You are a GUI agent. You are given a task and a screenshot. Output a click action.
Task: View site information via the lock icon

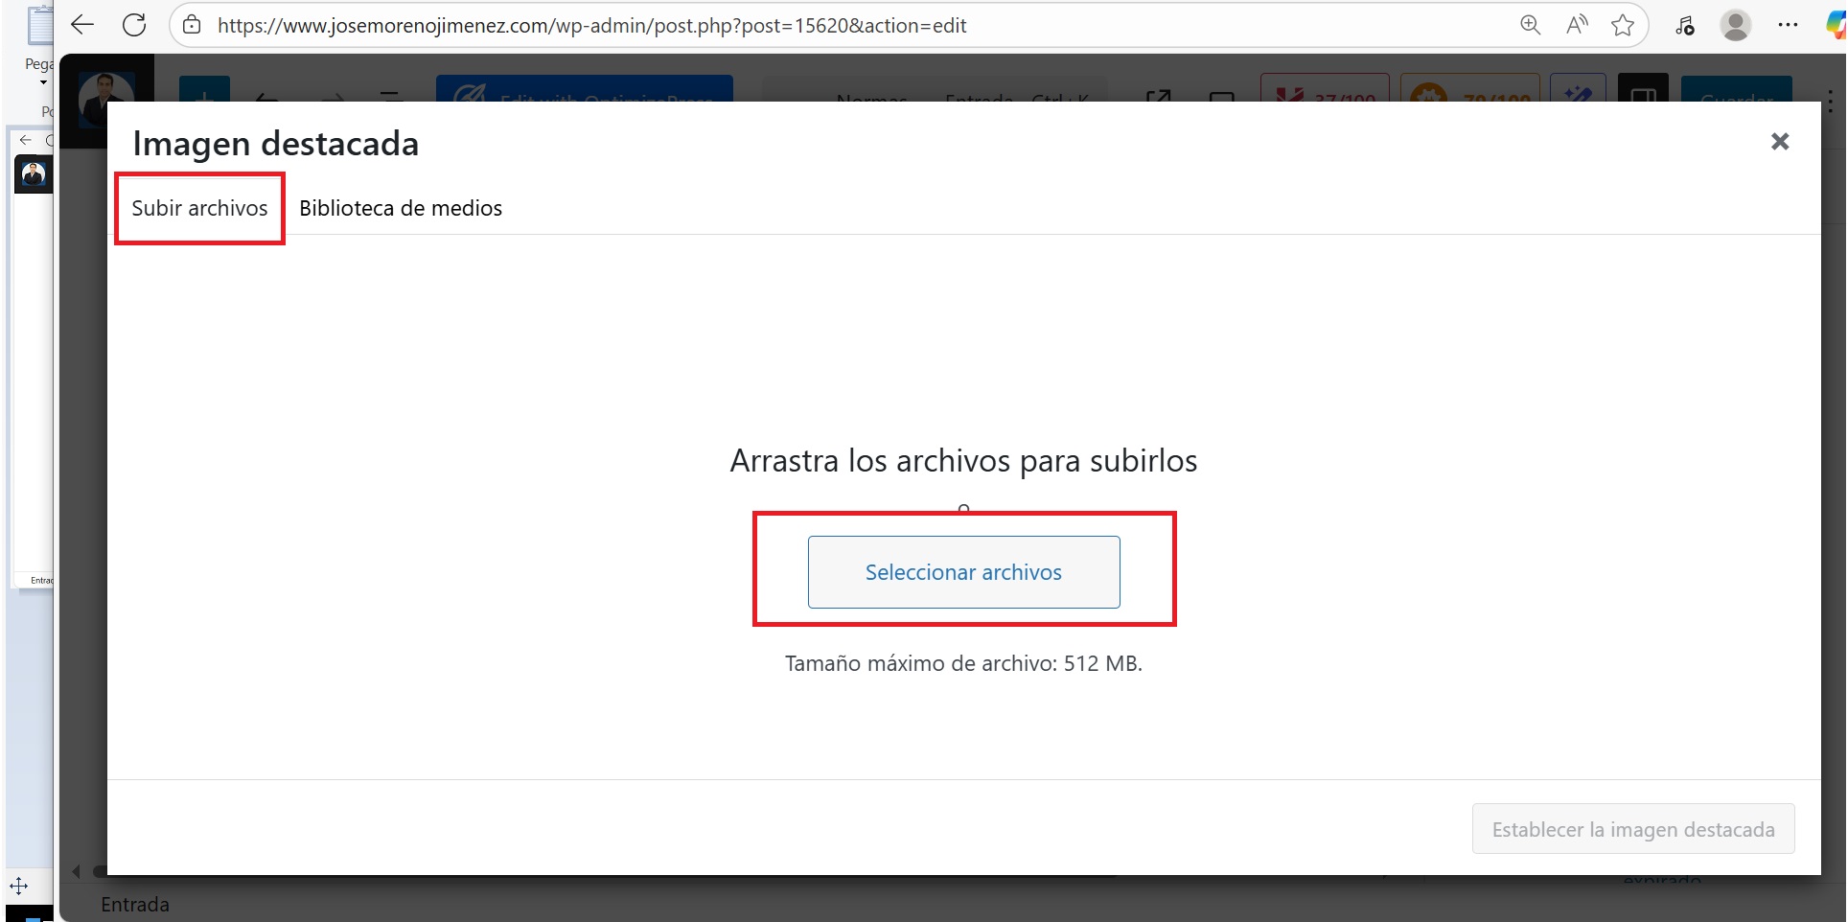[192, 26]
